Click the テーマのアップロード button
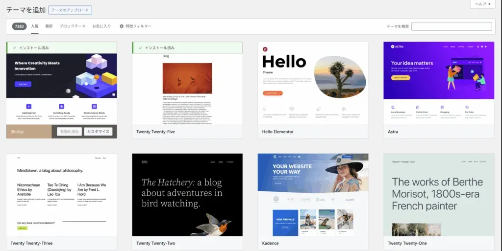 [x=70, y=10]
